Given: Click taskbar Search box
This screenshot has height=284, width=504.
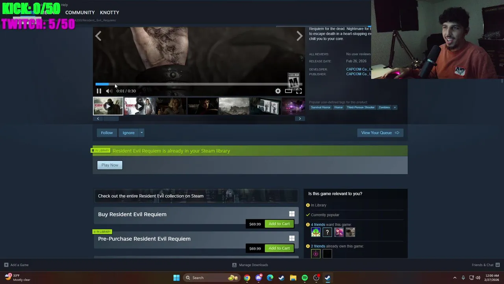Looking at the screenshot, I should (x=211, y=278).
